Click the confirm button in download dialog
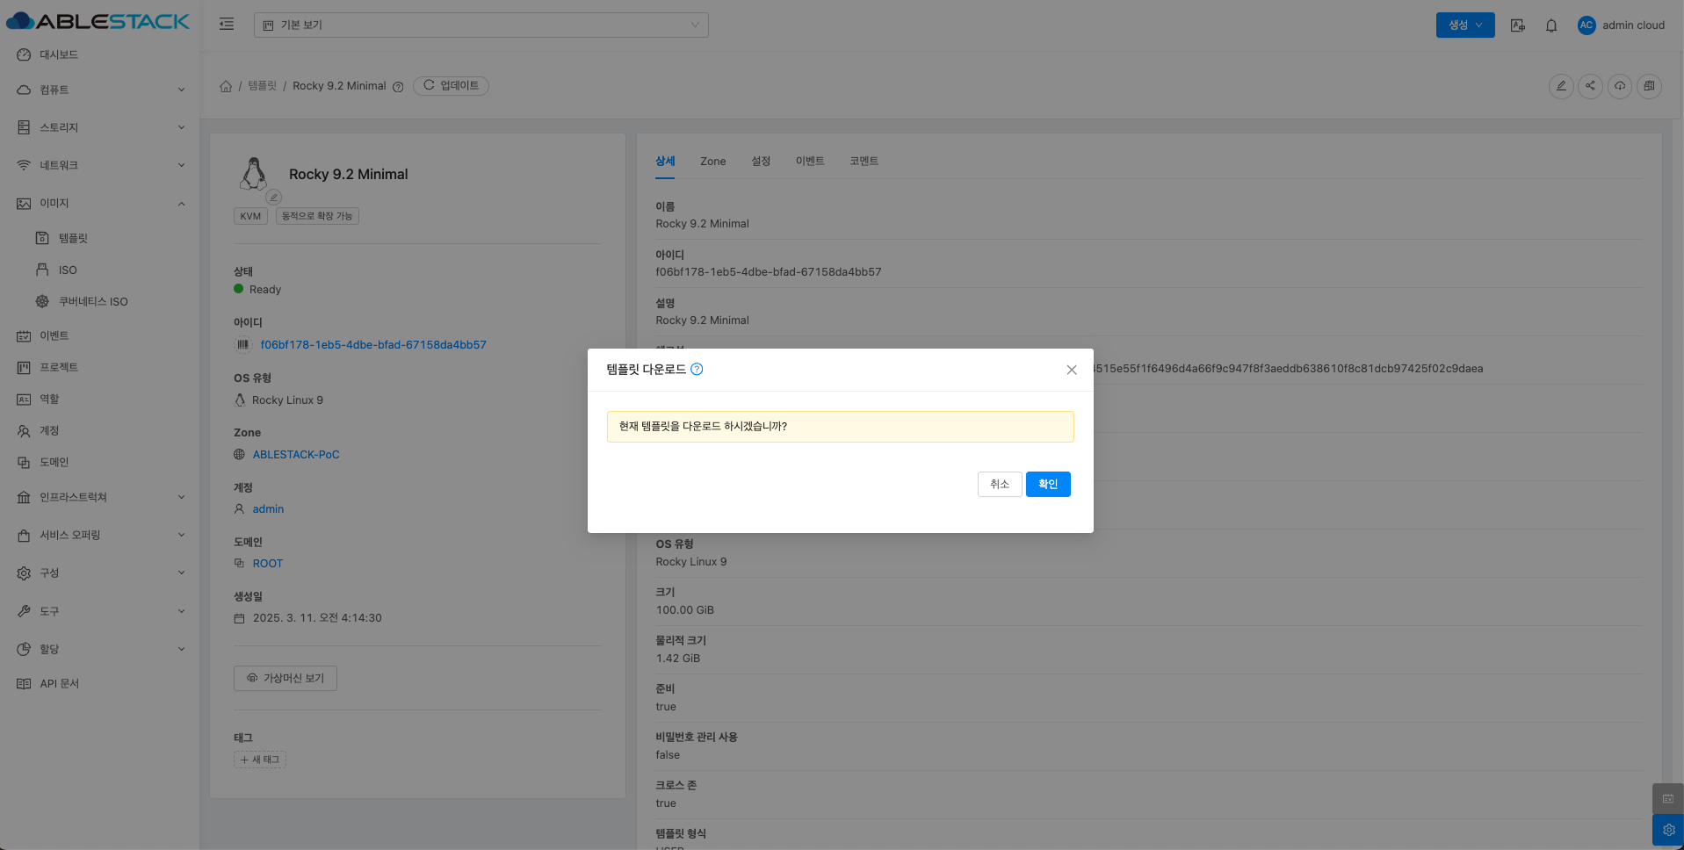 (x=1047, y=485)
